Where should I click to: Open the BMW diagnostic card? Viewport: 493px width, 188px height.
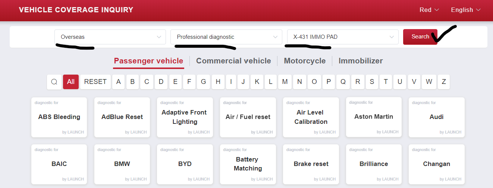pos(122,164)
